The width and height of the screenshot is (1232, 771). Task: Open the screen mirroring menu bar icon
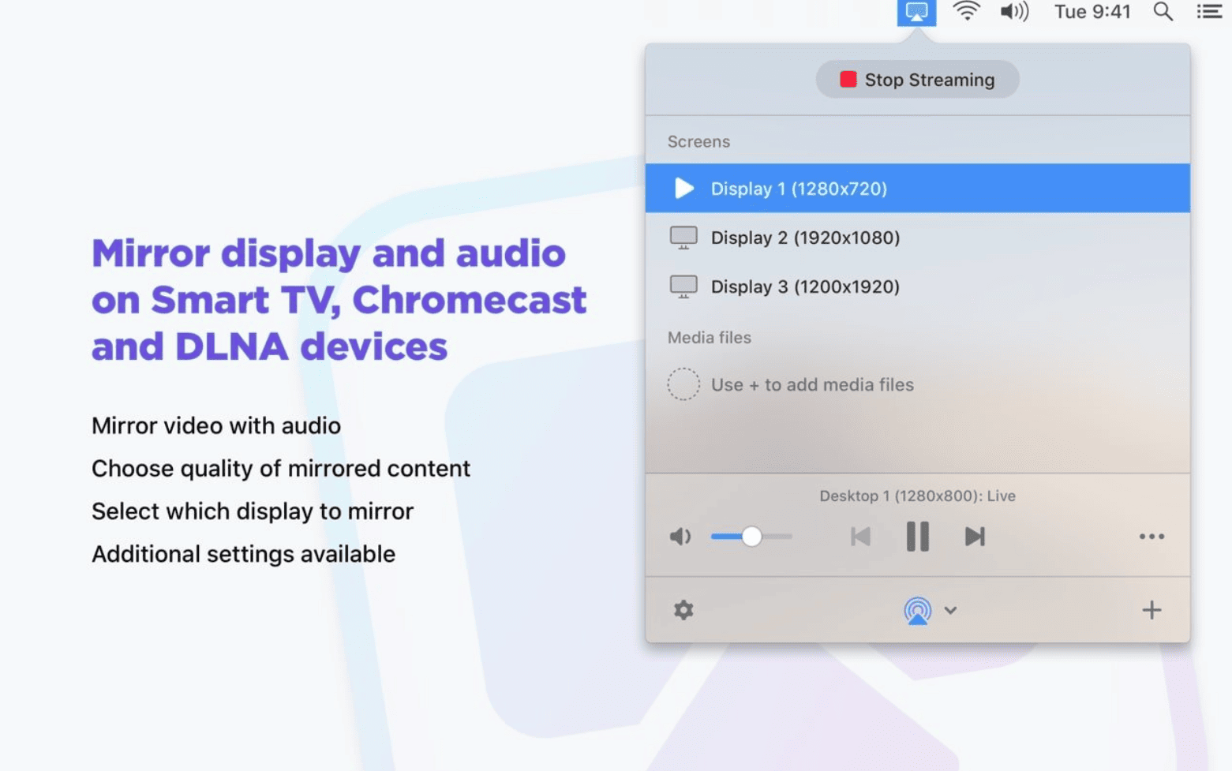916,12
